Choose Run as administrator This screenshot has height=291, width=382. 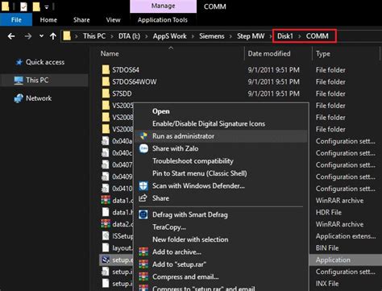(183, 136)
